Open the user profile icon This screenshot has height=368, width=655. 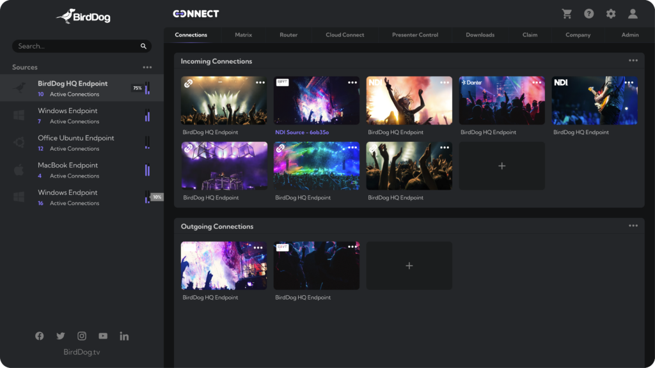pos(633,14)
